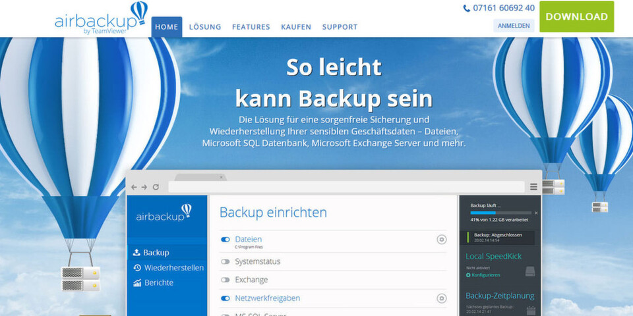Screen dimensions: 633x316
Task: Toggle the Dateien backup switch
Action: (226, 240)
